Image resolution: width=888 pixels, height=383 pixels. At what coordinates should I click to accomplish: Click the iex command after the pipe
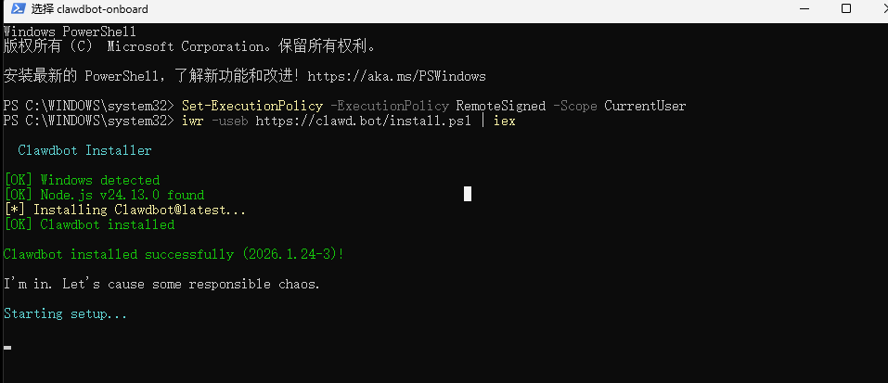(505, 121)
